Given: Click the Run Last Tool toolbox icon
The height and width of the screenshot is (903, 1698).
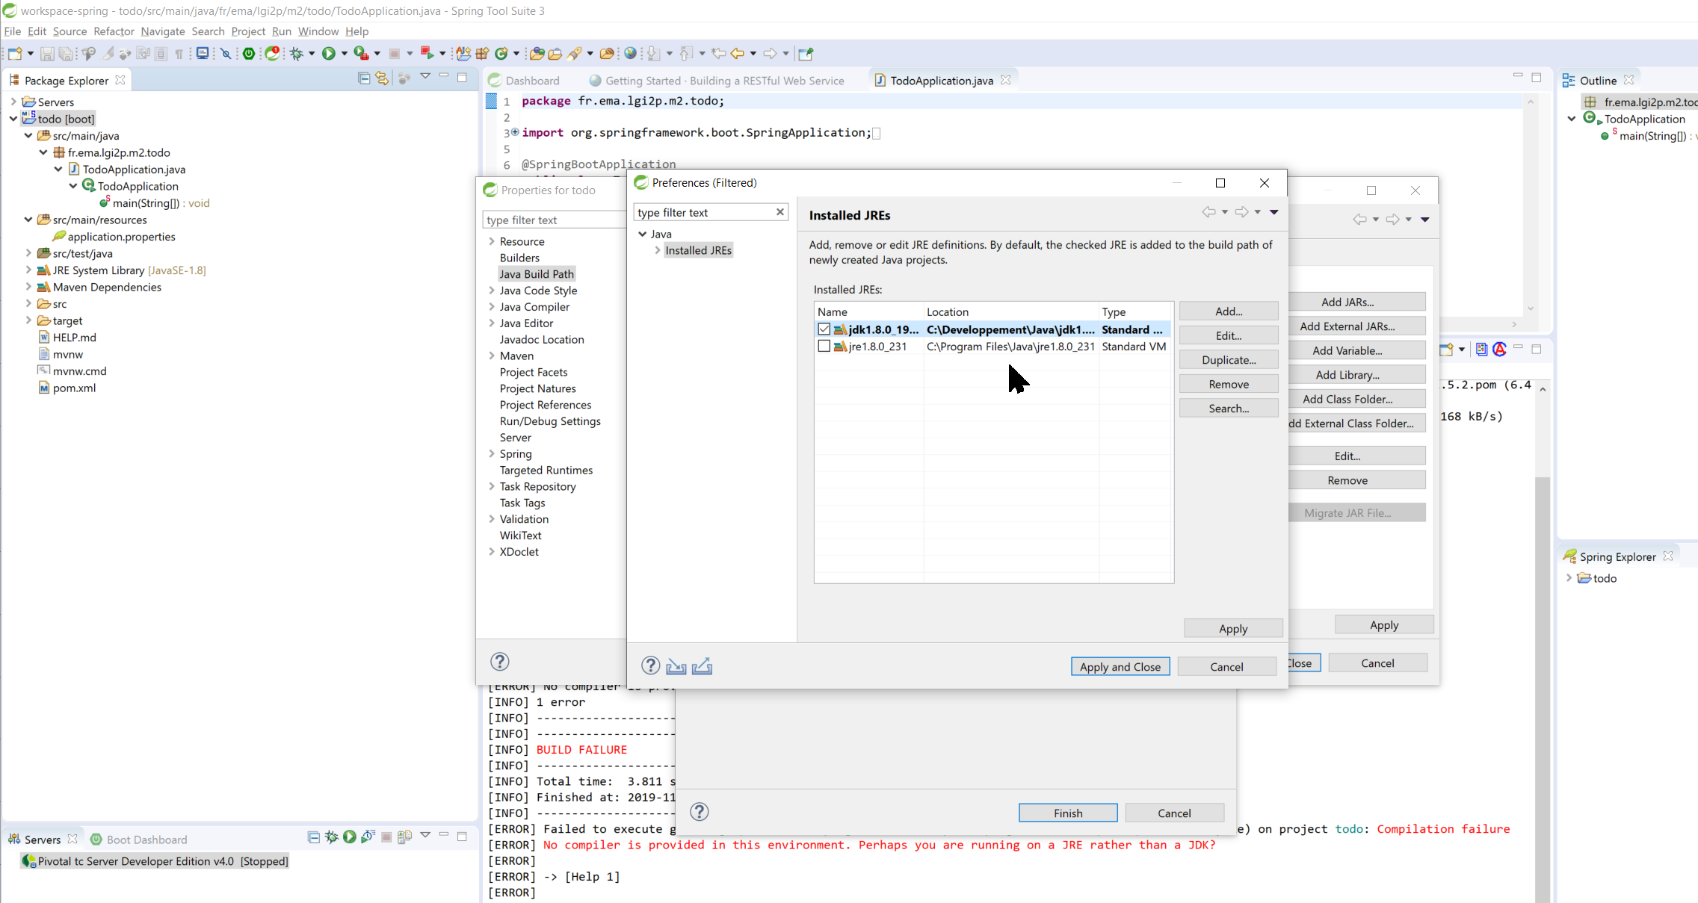Looking at the screenshot, I should [x=361, y=54].
